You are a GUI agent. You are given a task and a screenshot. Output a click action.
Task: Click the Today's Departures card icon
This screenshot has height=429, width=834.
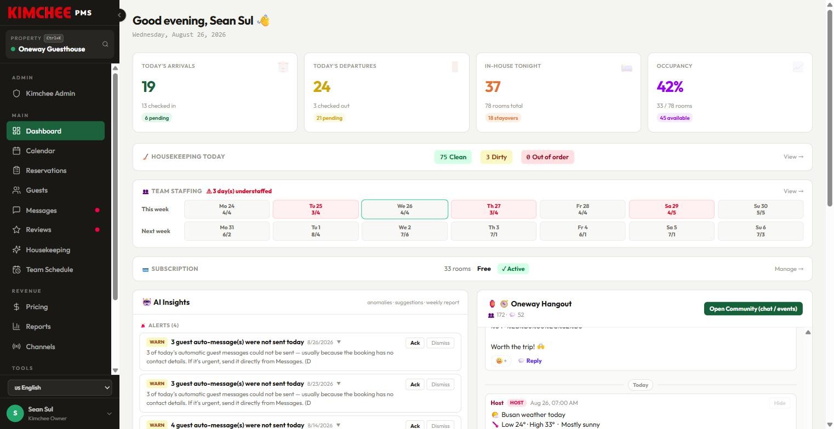[x=455, y=67]
